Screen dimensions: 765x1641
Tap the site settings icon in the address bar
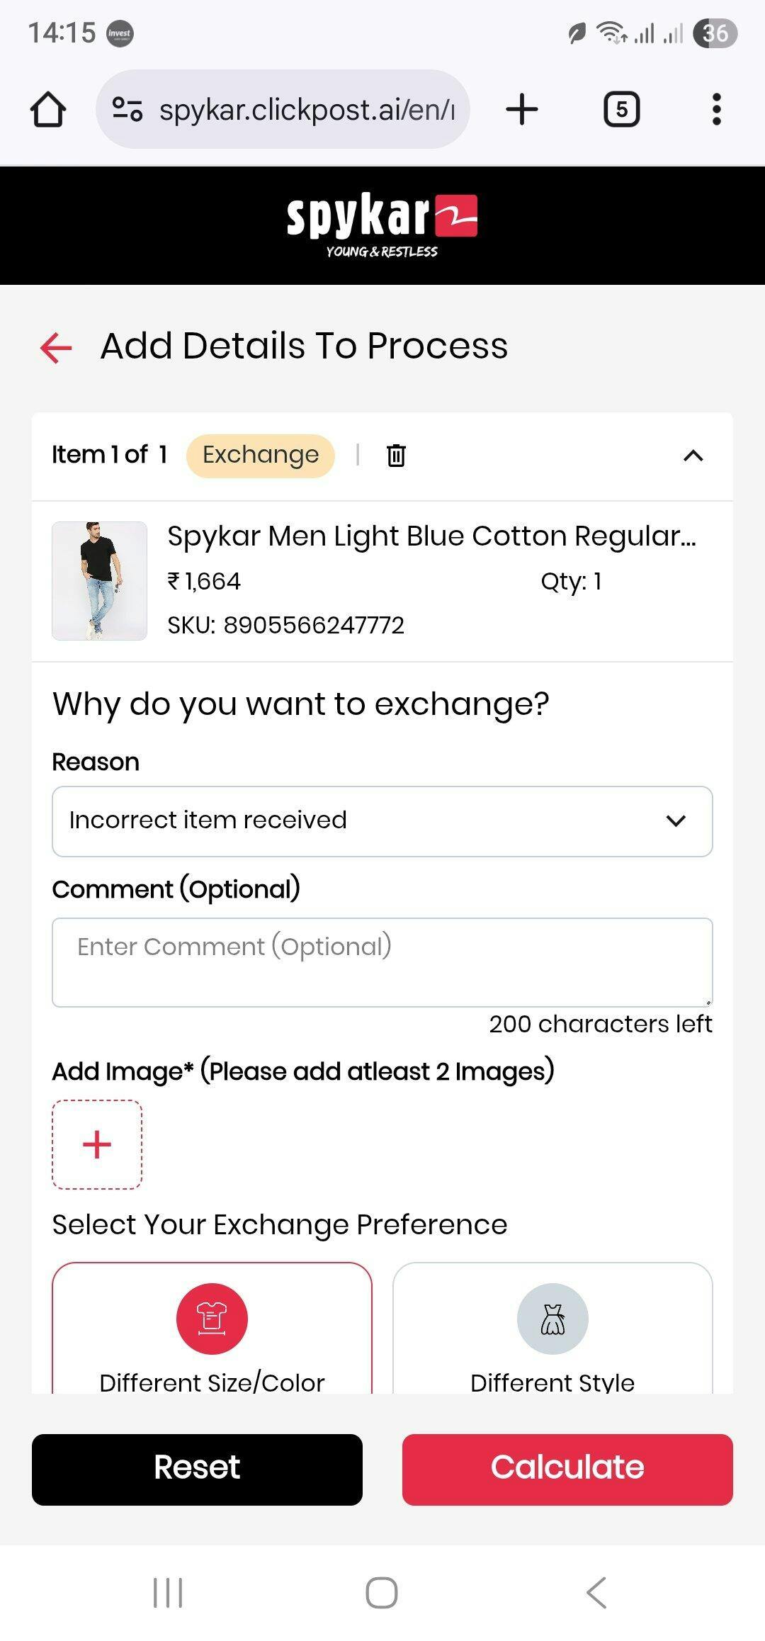(x=127, y=110)
